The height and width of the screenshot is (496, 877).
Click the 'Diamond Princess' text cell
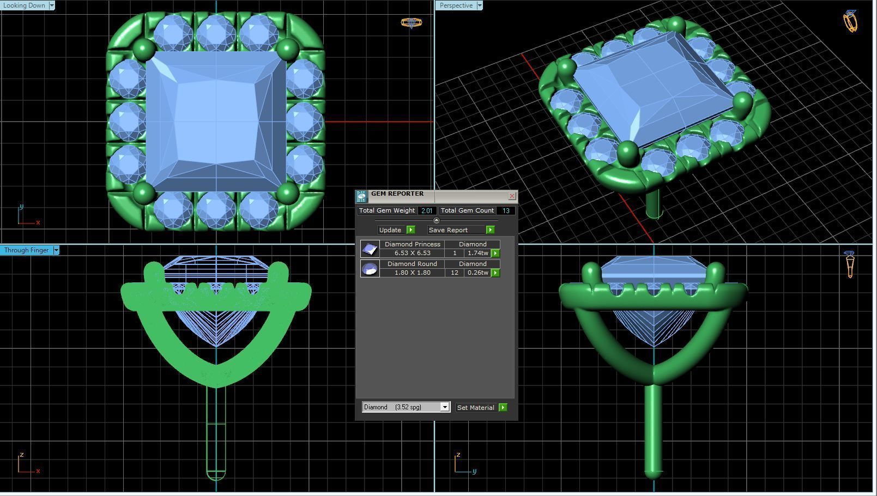(x=413, y=244)
